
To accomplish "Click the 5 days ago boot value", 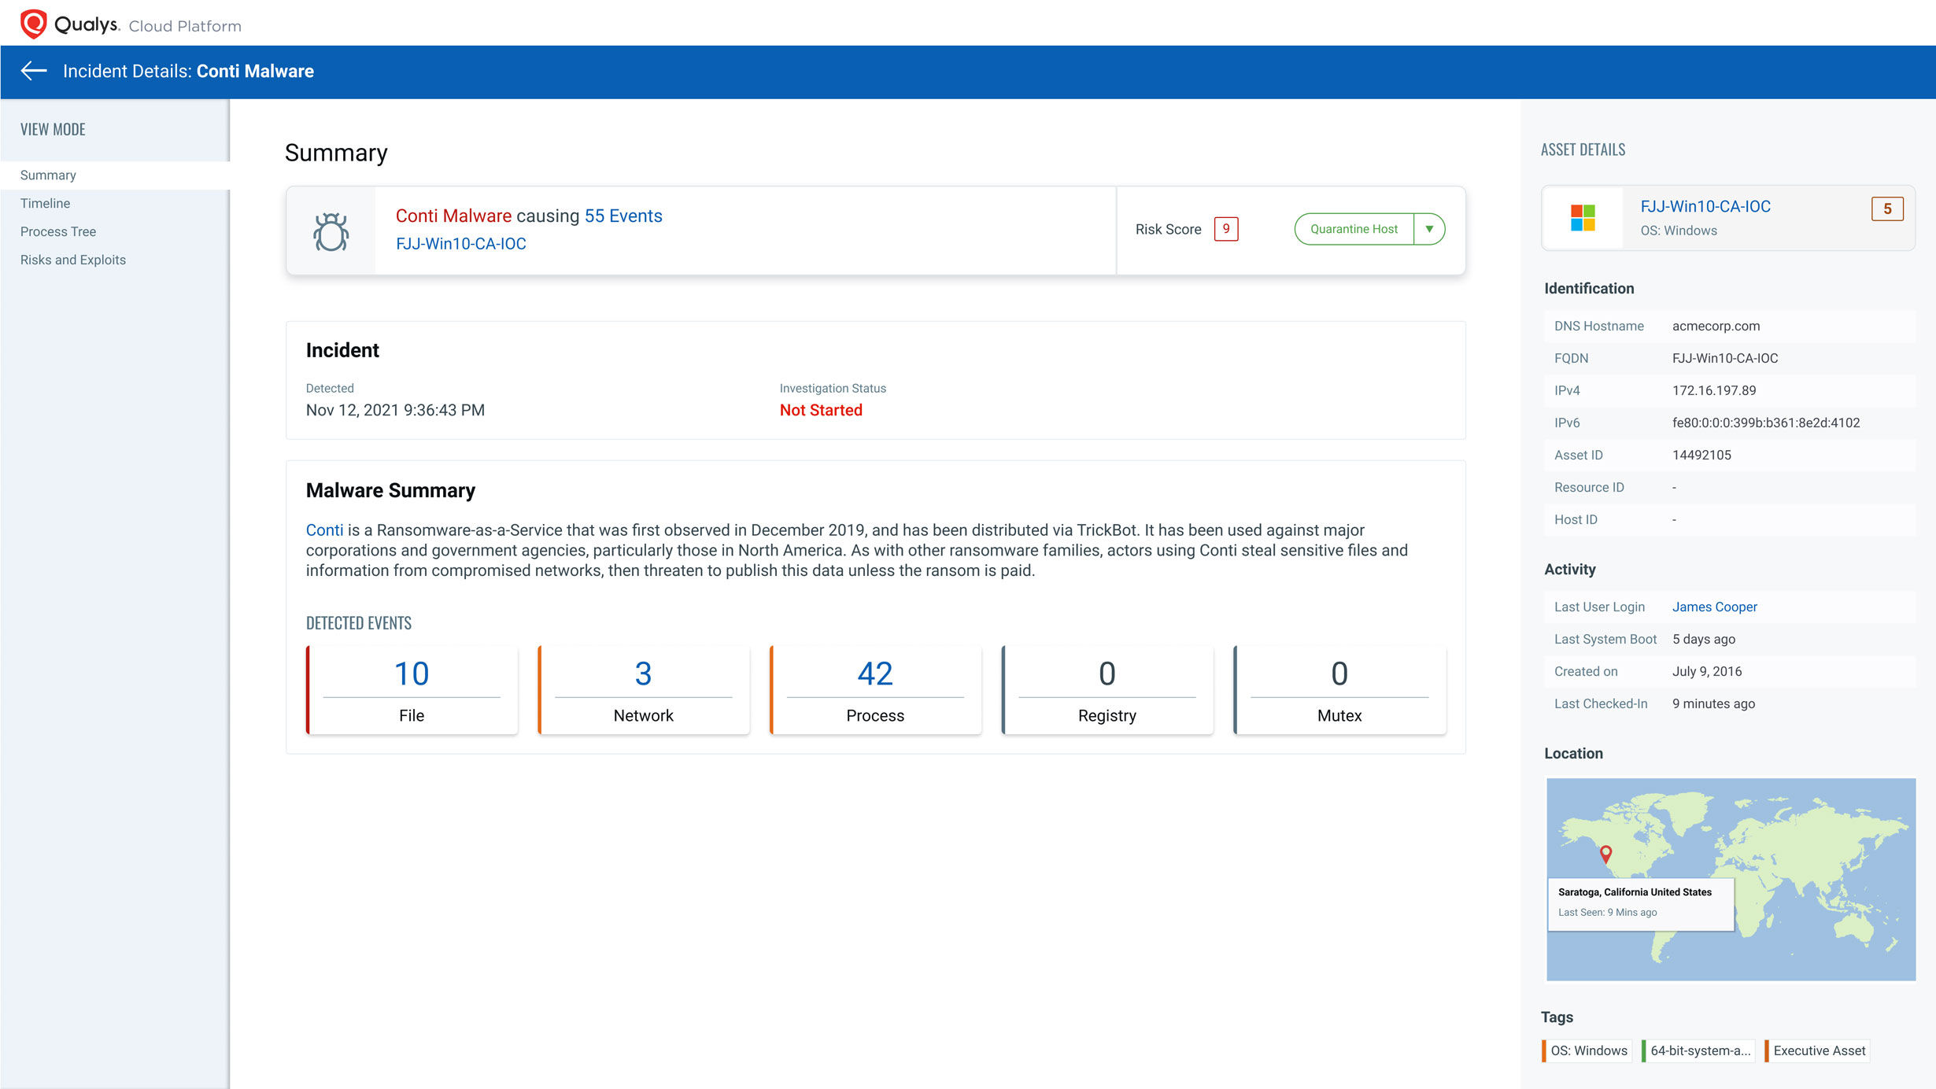I will (1703, 639).
